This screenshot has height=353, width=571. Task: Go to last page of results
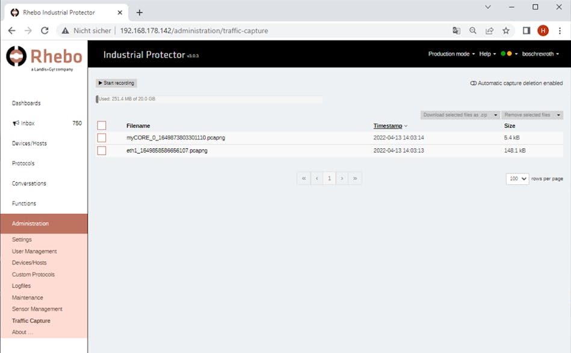pyautogui.click(x=355, y=178)
